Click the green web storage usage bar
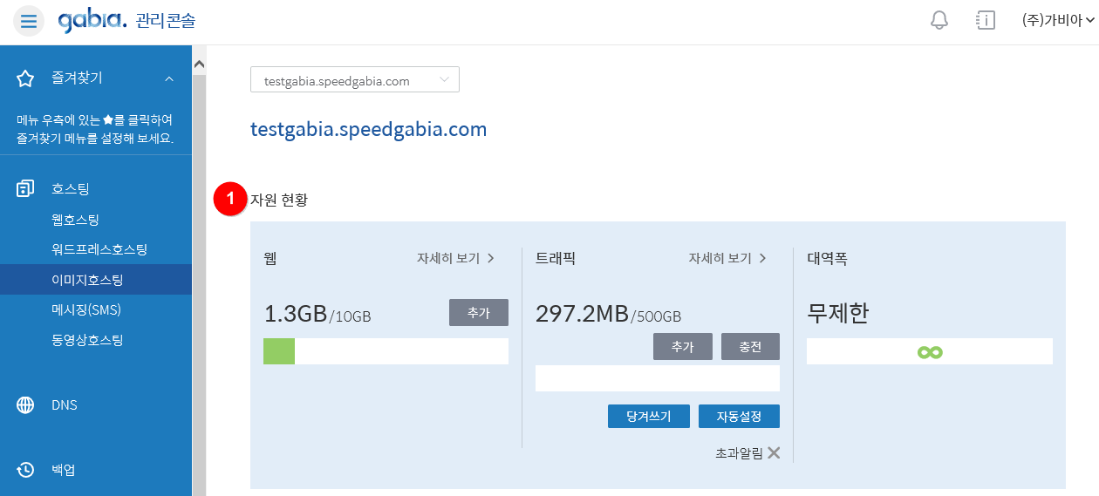The height and width of the screenshot is (496, 1099). [279, 351]
